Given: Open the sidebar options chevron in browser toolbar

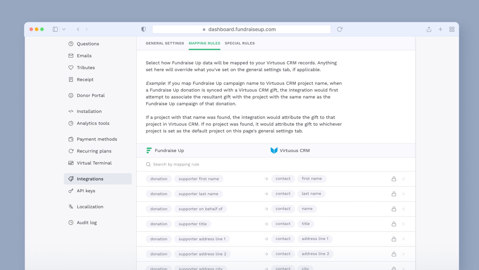Looking at the screenshot, I should (63, 29).
